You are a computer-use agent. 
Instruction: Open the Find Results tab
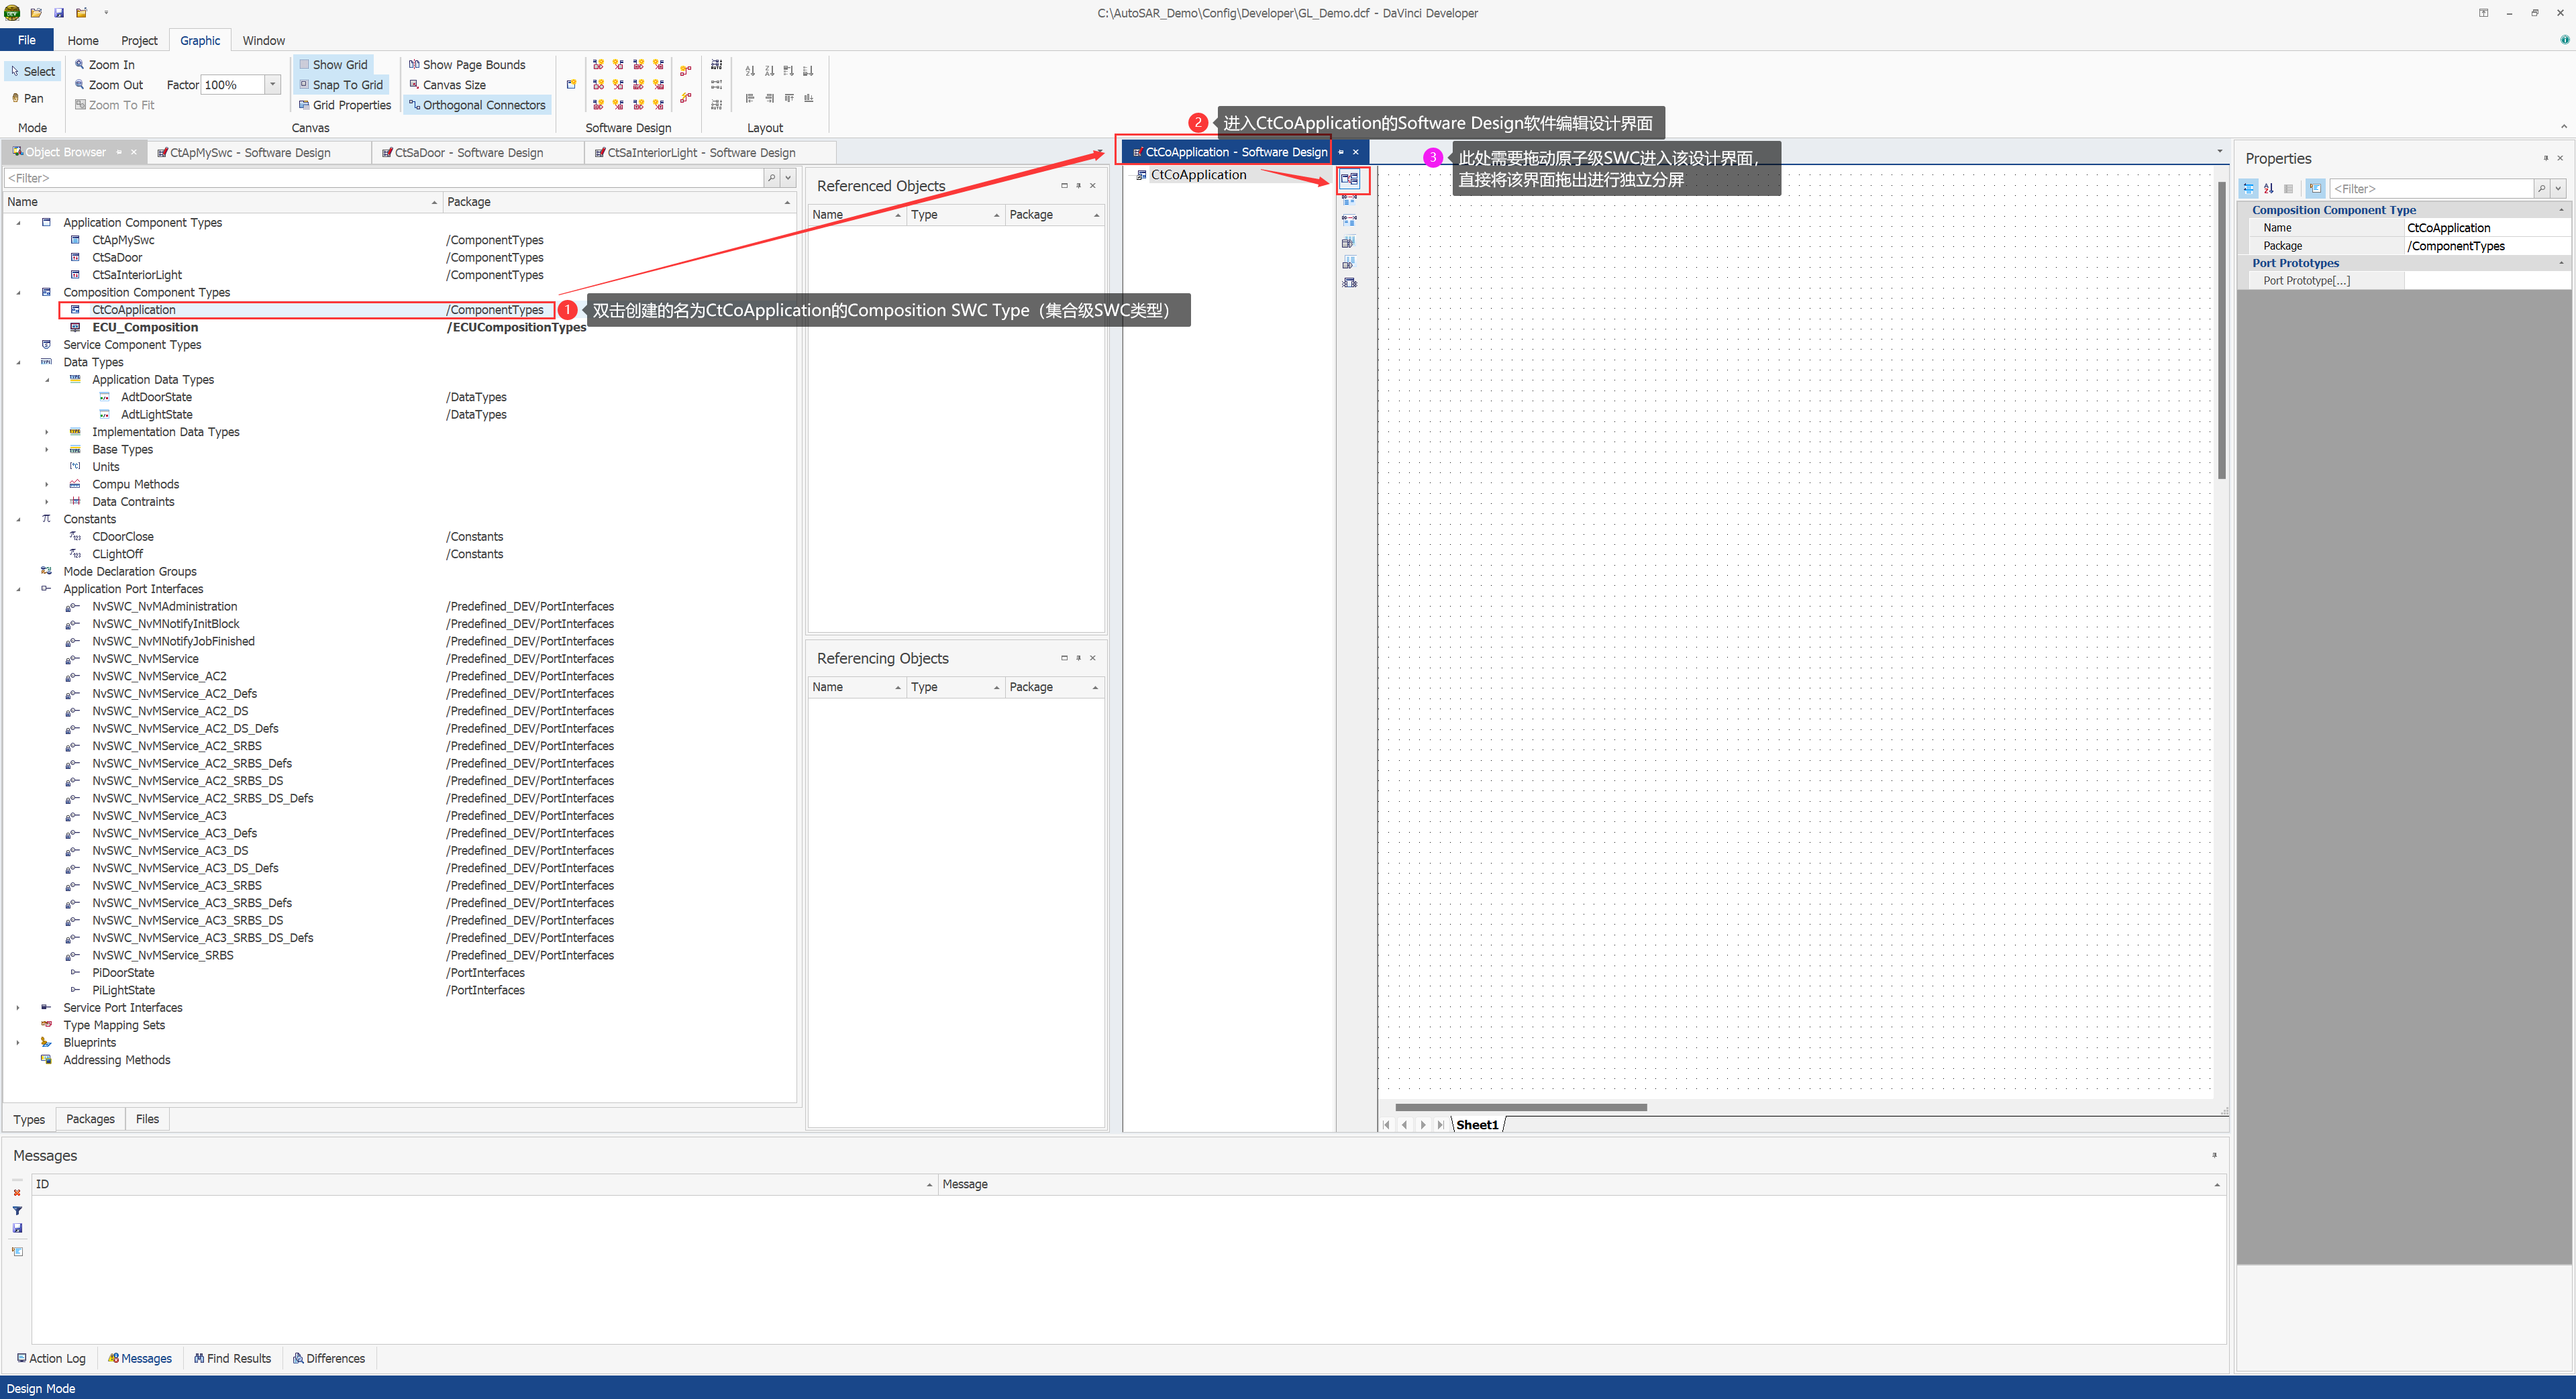tap(232, 1358)
